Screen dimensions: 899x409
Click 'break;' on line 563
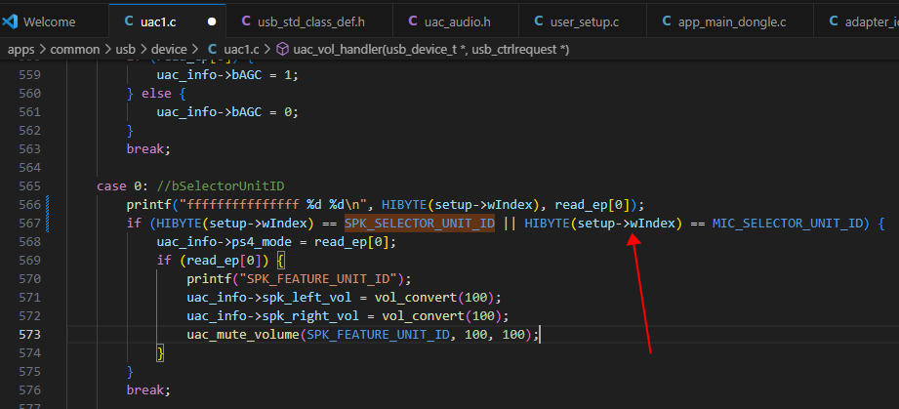click(x=148, y=148)
